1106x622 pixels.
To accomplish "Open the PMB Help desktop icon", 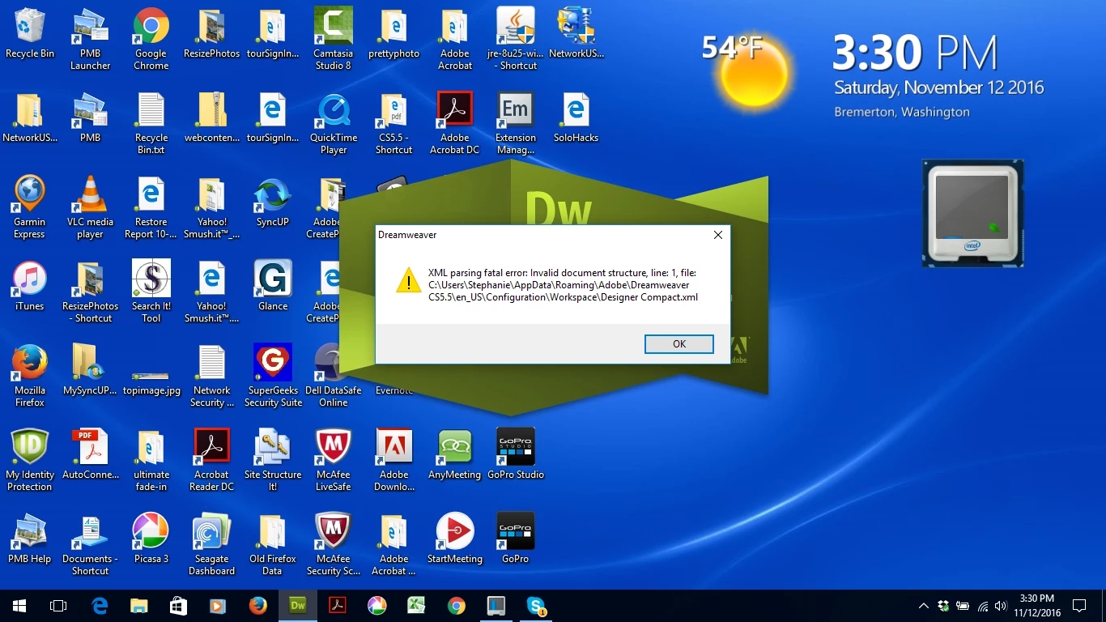I will pyautogui.click(x=30, y=539).
